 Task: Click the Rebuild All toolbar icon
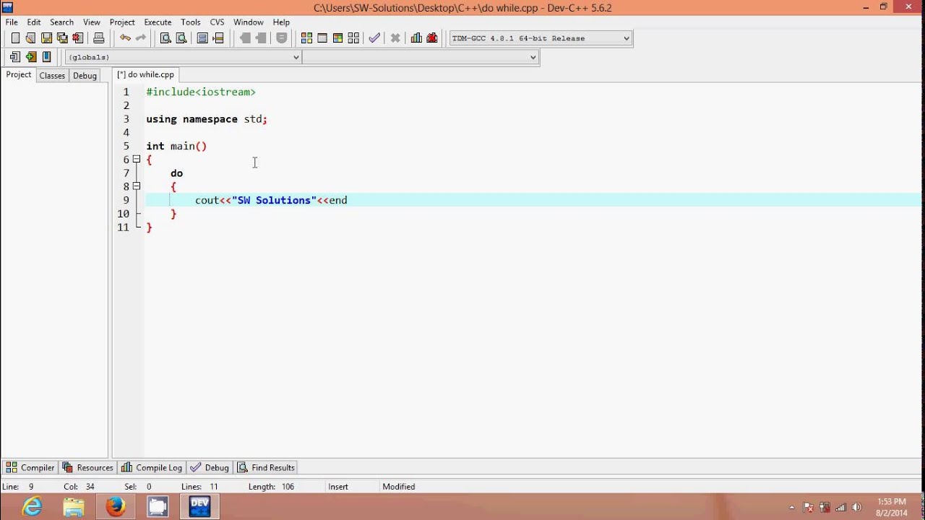coord(353,38)
